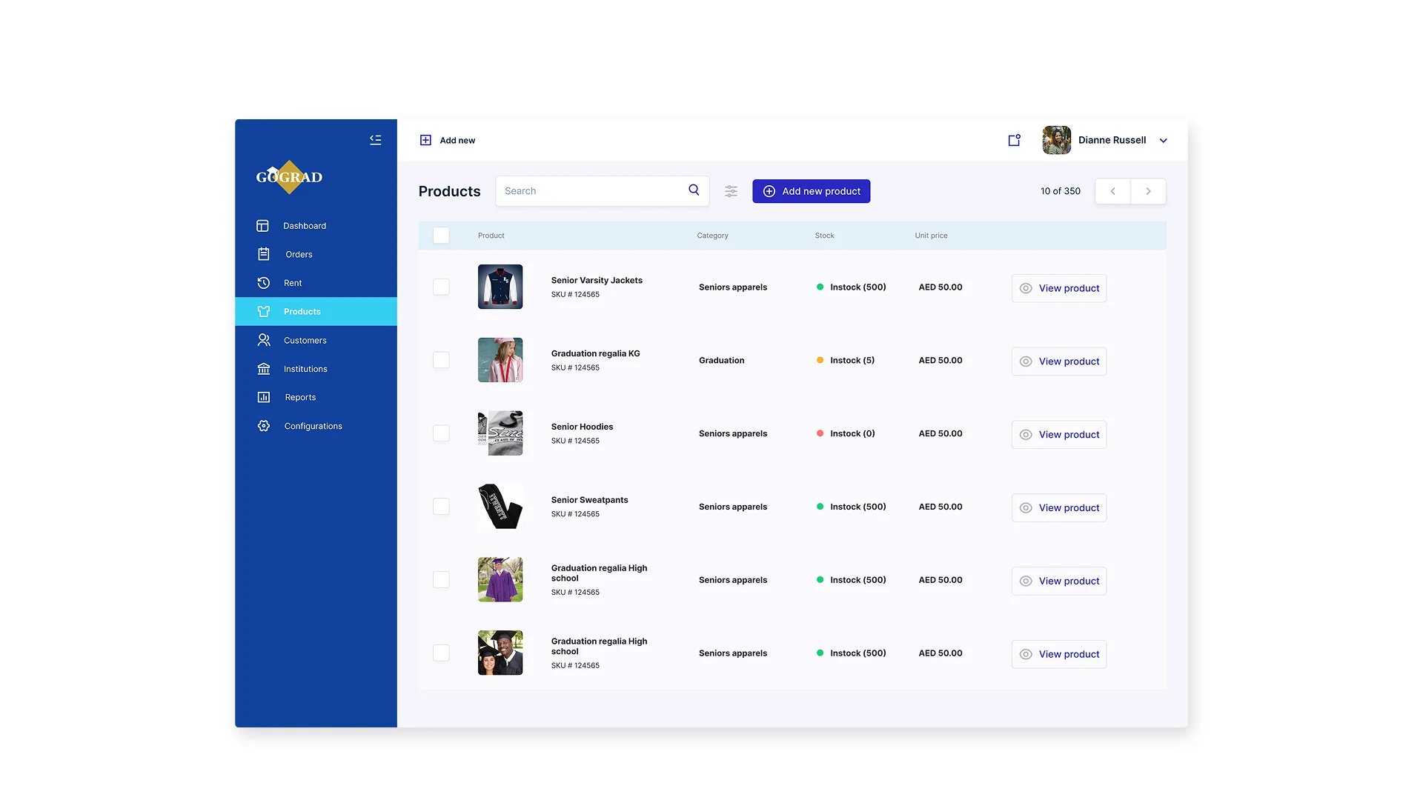
Task: Check the Senior Hoodies row checkbox
Action: (x=441, y=433)
